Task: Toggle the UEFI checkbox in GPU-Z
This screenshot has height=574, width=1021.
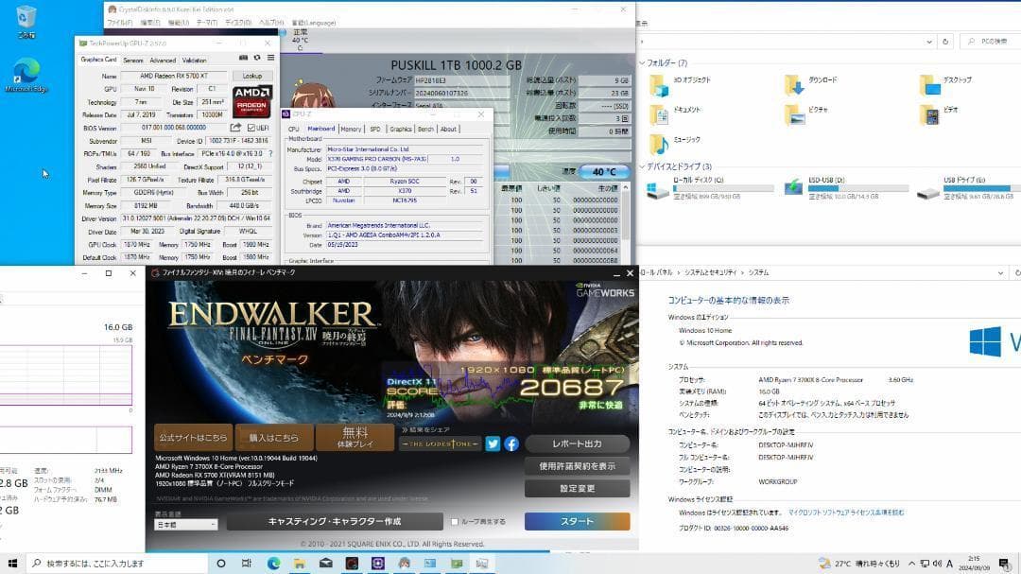Action: [251, 128]
